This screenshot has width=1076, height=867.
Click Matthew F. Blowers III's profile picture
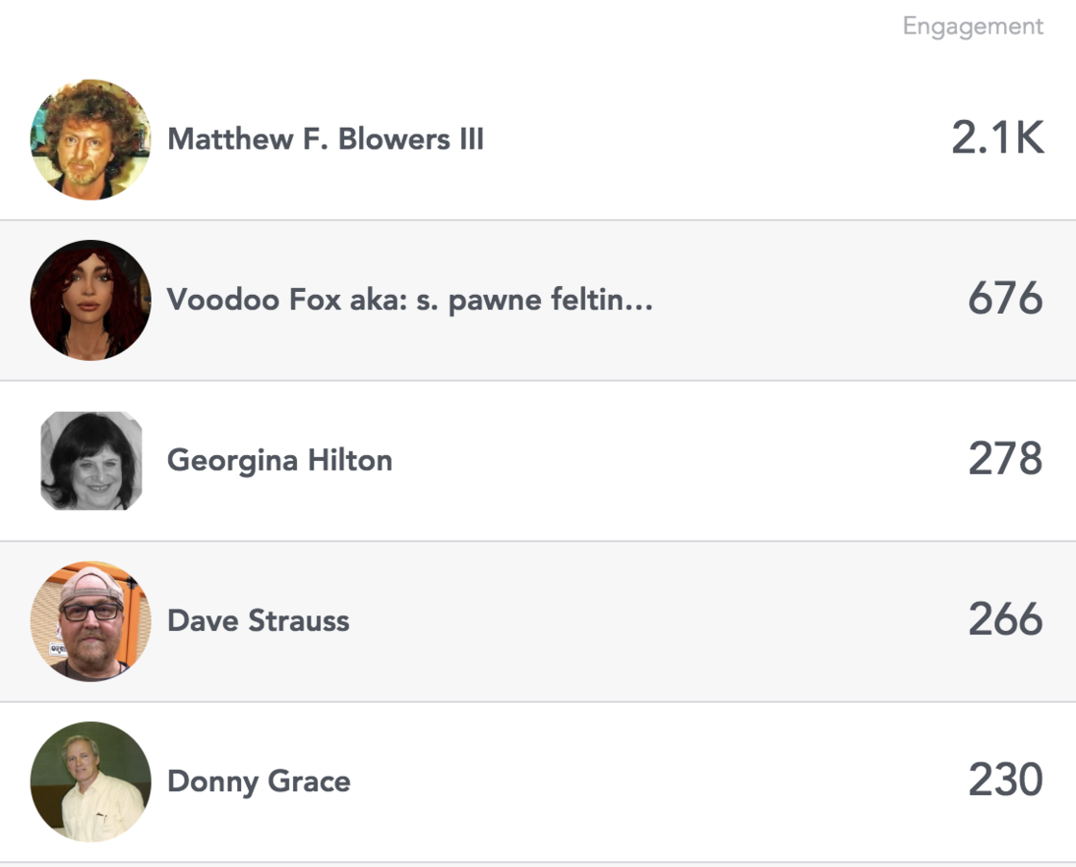pyautogui.click(x=90, y=140)
